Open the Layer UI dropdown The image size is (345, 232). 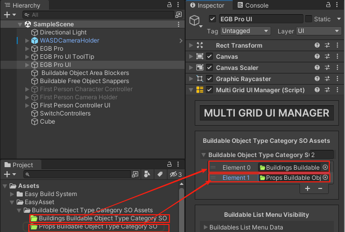pos(319,31)
